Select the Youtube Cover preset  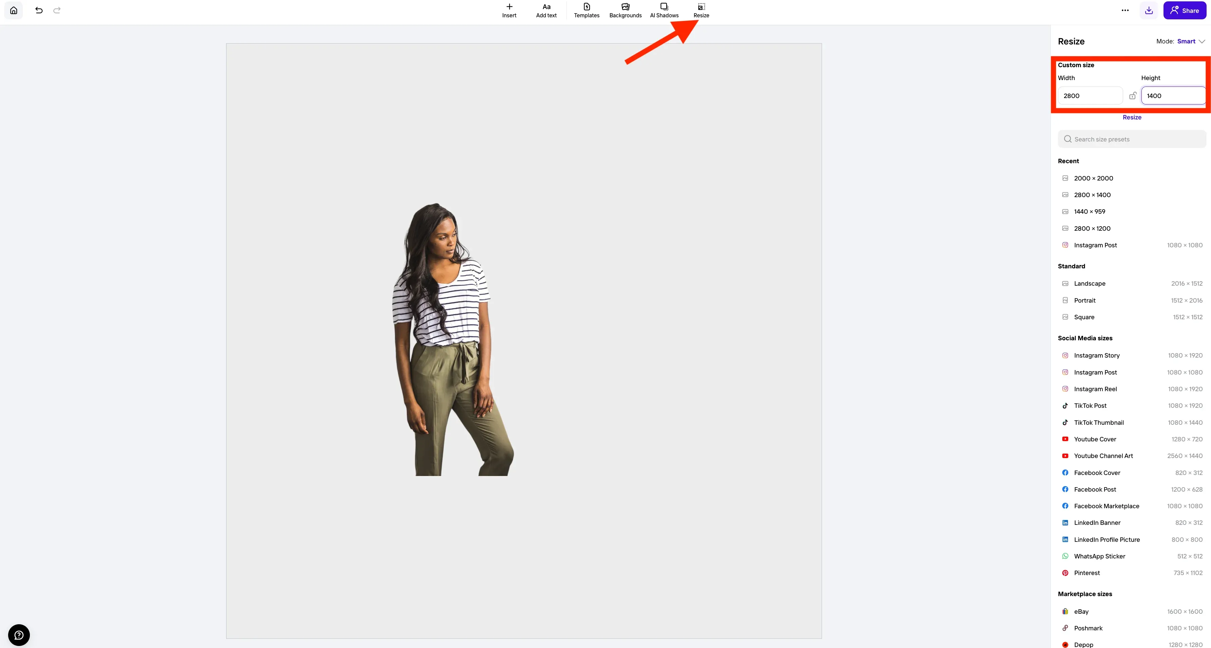[x=1132, y=439]
